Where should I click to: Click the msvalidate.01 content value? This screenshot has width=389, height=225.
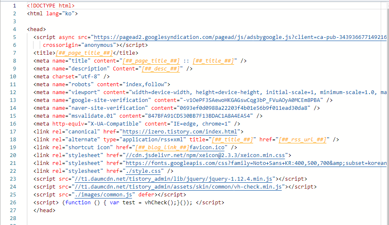(199, 116)
